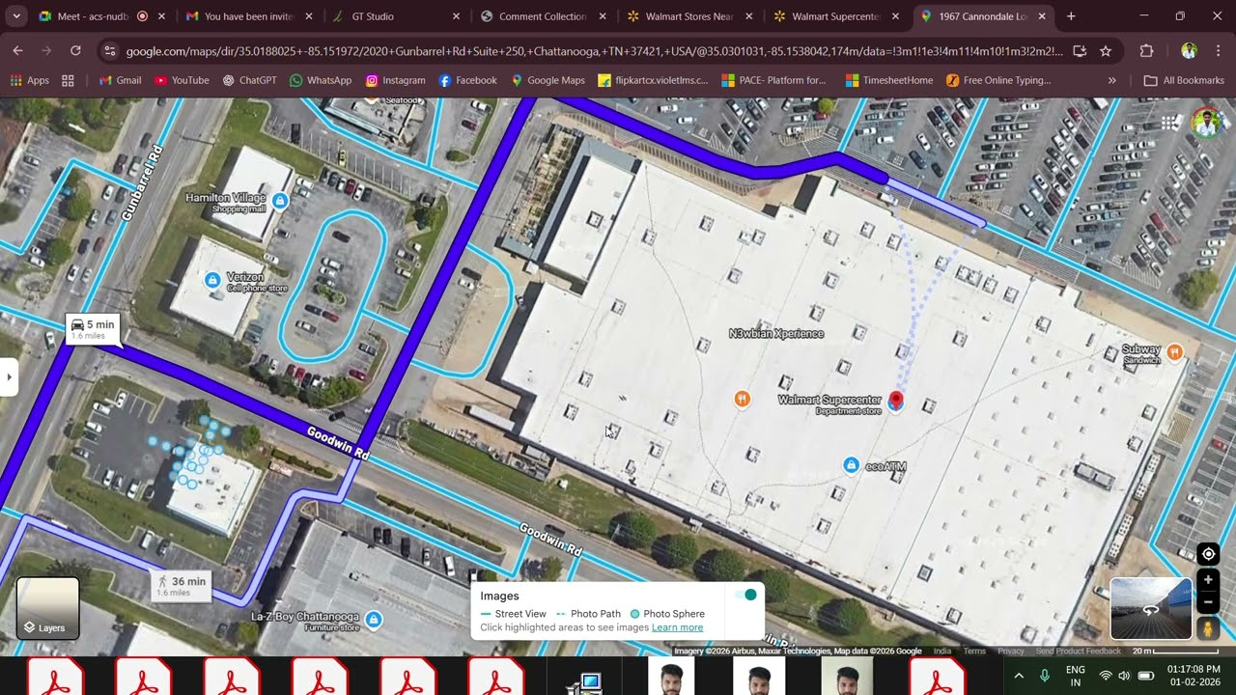Reload the page in Chrome
The height and width of the screenshot is (695, 1236).
75,50
